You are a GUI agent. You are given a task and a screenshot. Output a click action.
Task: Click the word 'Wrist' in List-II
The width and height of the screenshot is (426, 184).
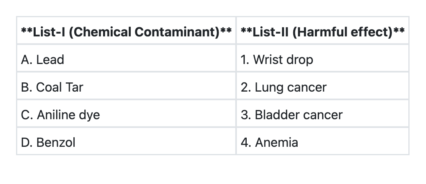click(268, 60)
